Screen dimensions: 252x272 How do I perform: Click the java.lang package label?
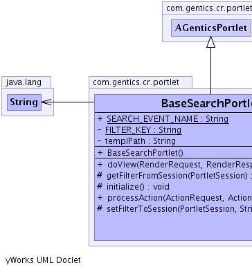click(x=24, y=82)
